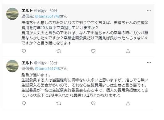Reply to the 30分 tweet
The width and height of the screenshot is (164, 120).
[x=24, y=51]
